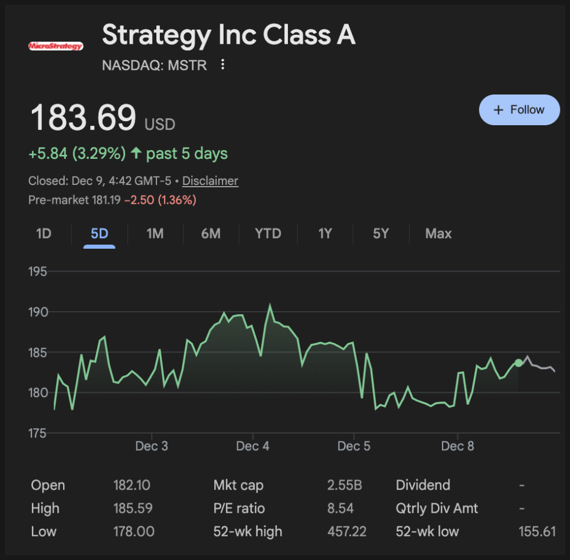Click the 183.69 current price value
Screen dimensions: 570x560
83,118
